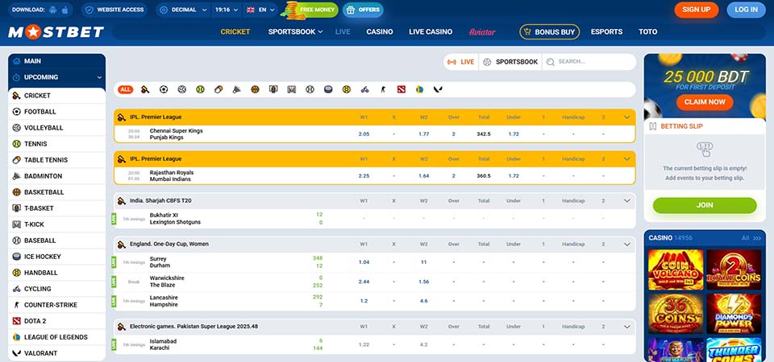Download the iOS app via Apple icon

[x=65, y=10]
